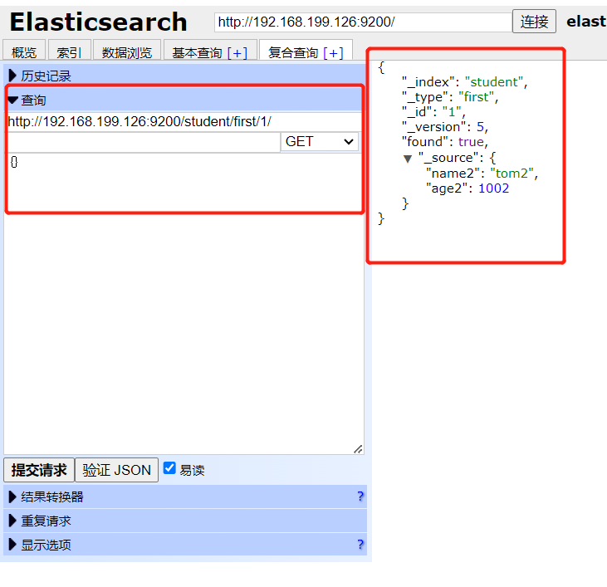Click the 连接 connect button
The width and height of the screenshot is (607, 587).
coord(534,22)
